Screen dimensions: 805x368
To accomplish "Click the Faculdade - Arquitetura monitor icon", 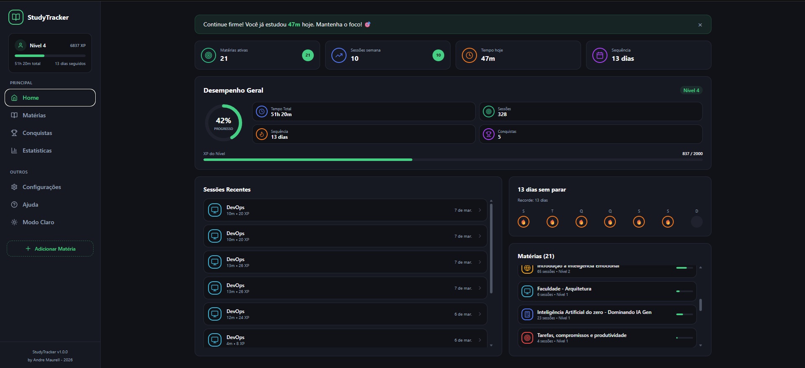I will coord(527,291).
